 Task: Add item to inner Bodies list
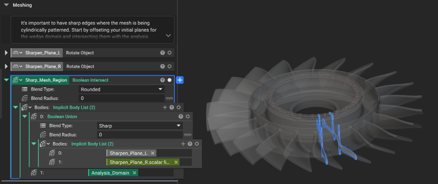coord(183,144)
